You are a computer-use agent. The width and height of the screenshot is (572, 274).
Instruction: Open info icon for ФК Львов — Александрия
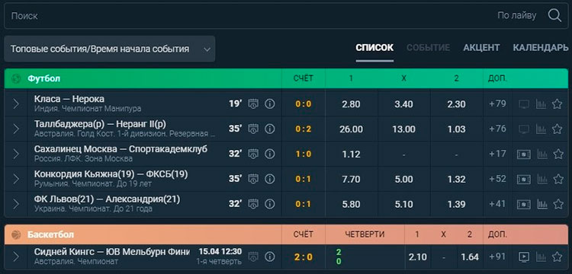(269, 204)
